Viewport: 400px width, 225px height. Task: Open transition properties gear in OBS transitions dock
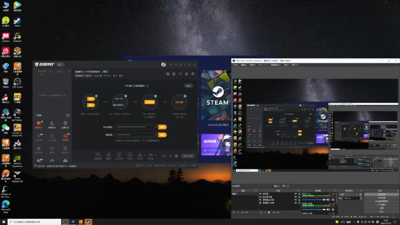[360, 194]
